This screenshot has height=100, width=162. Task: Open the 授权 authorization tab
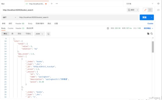(x=10, y=24)
